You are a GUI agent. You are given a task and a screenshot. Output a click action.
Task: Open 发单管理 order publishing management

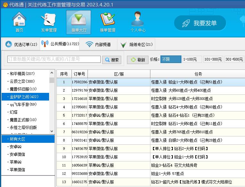pyautogui.click(x=49, y=22)
